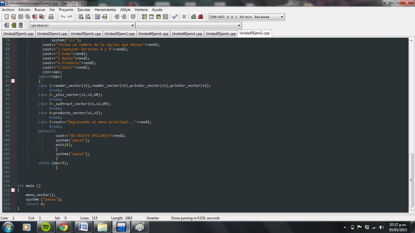Click the purple checkmark Debug icon
The width and height of the screenshot is (415, 233).
click(x=175, y=17)
